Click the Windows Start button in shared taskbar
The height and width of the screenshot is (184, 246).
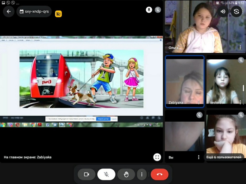point(3,125)
